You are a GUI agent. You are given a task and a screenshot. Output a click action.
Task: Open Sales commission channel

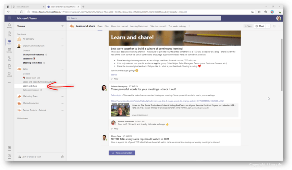coord(31,90)
